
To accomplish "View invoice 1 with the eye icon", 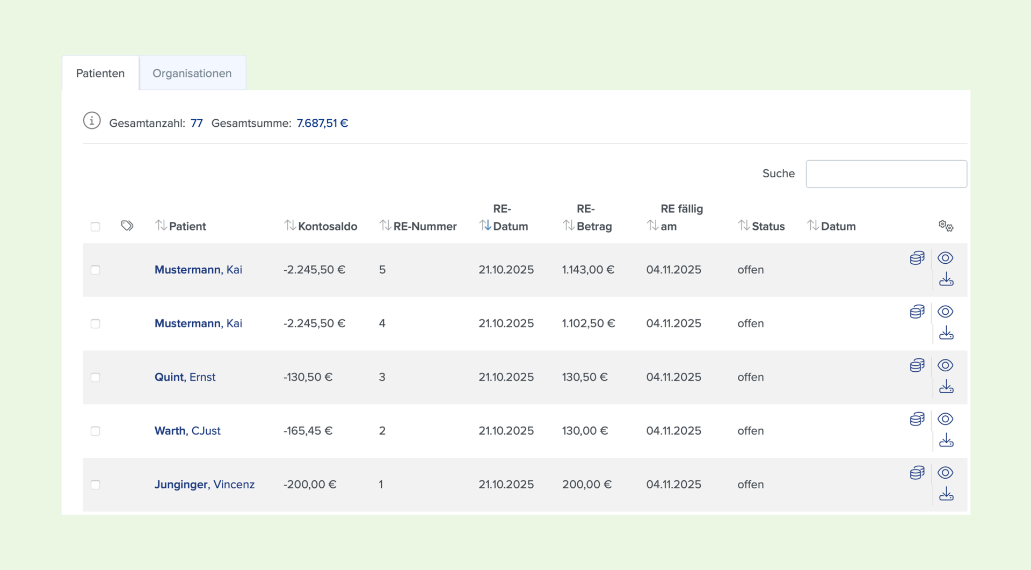I will [x=946, y=473].
